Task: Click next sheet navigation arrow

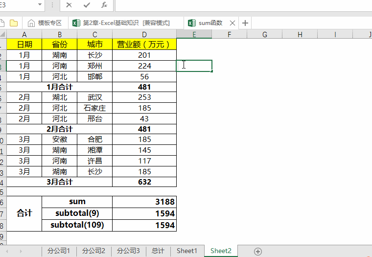Action: [21, 251]
